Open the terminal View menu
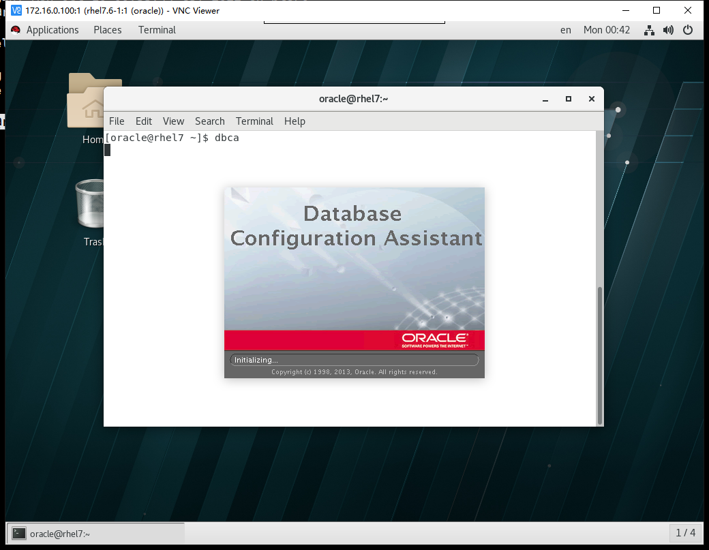The image size is (709, 550). pos(174,121)
